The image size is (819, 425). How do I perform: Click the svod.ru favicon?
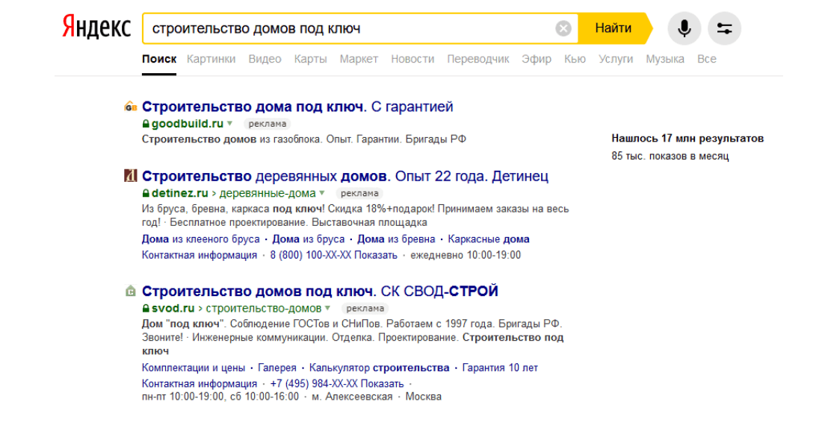pyautogui.click(x=130, y=291)
